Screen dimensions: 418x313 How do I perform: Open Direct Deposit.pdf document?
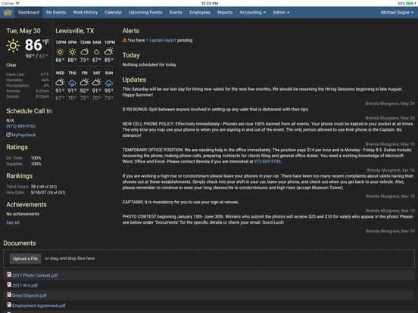click(x=29, y=296)
